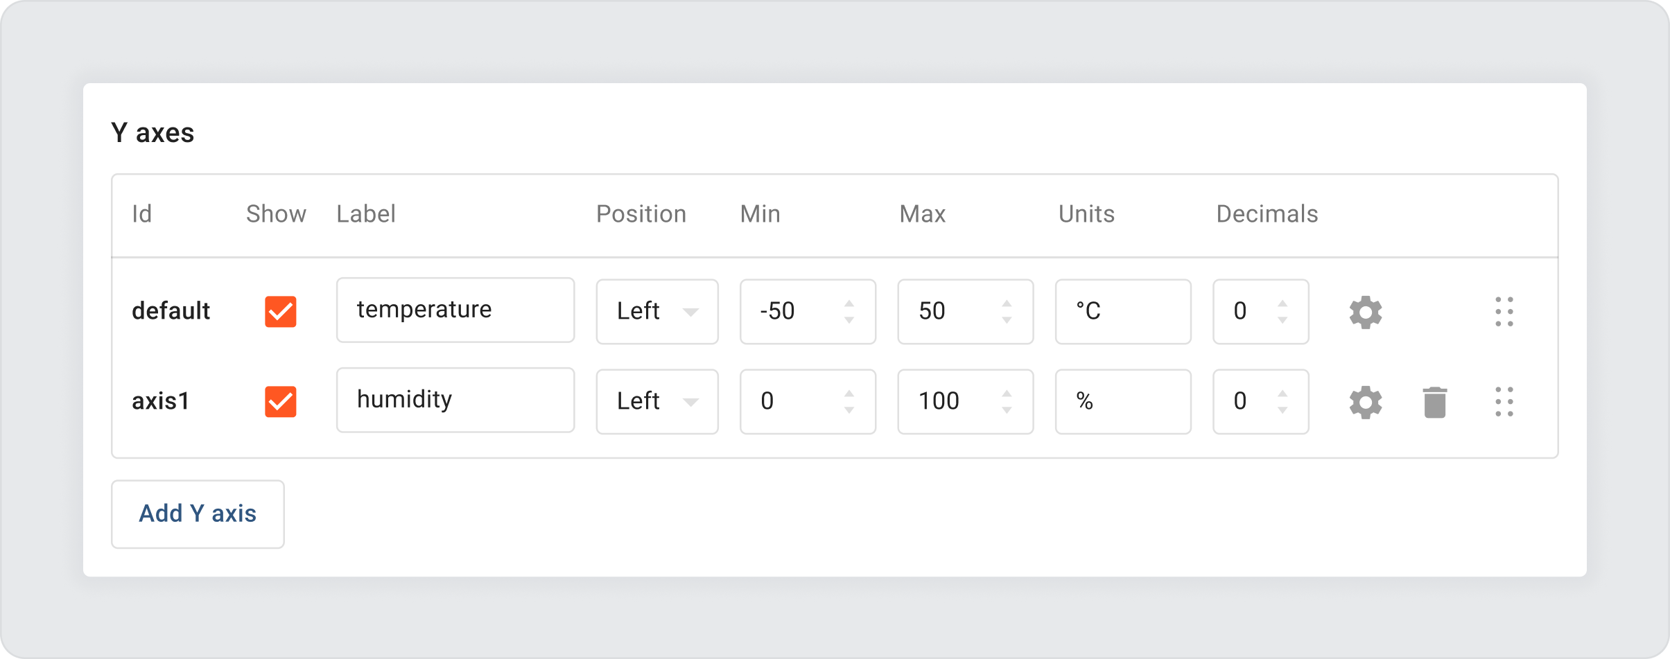Increase the Decimals value for the default axis
The width and height of the screenshot is (1670, 659).
[x=1281, y=303]
